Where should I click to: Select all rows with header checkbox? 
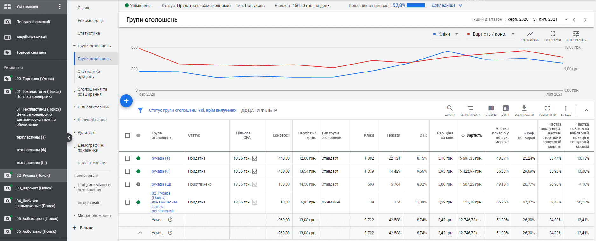point(128,135)
